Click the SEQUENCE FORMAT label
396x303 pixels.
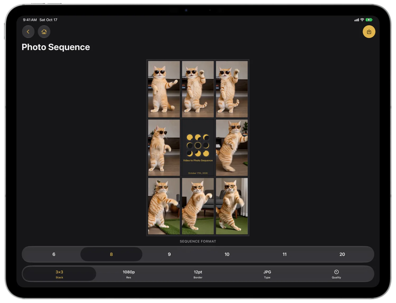pos(198,241)
